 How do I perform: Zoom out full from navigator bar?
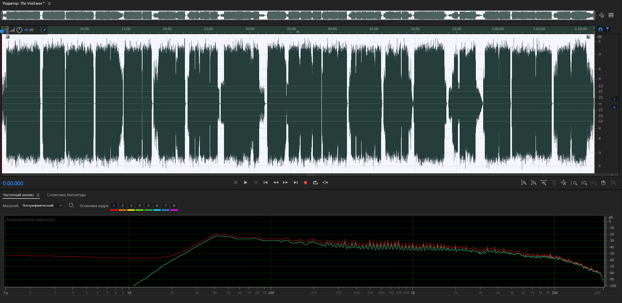tap(601, 15)
